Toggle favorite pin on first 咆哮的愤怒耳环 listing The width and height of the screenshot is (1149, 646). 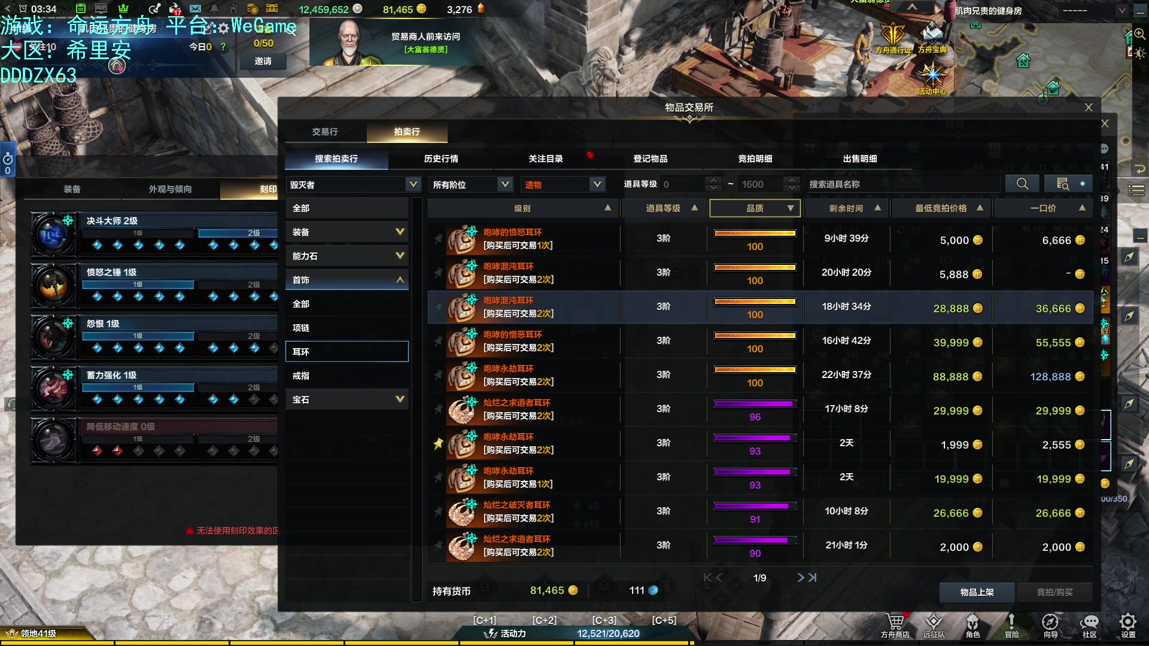click(x=438, y=239)
